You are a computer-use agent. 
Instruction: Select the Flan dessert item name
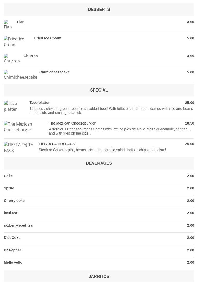(x=21, y=22)
